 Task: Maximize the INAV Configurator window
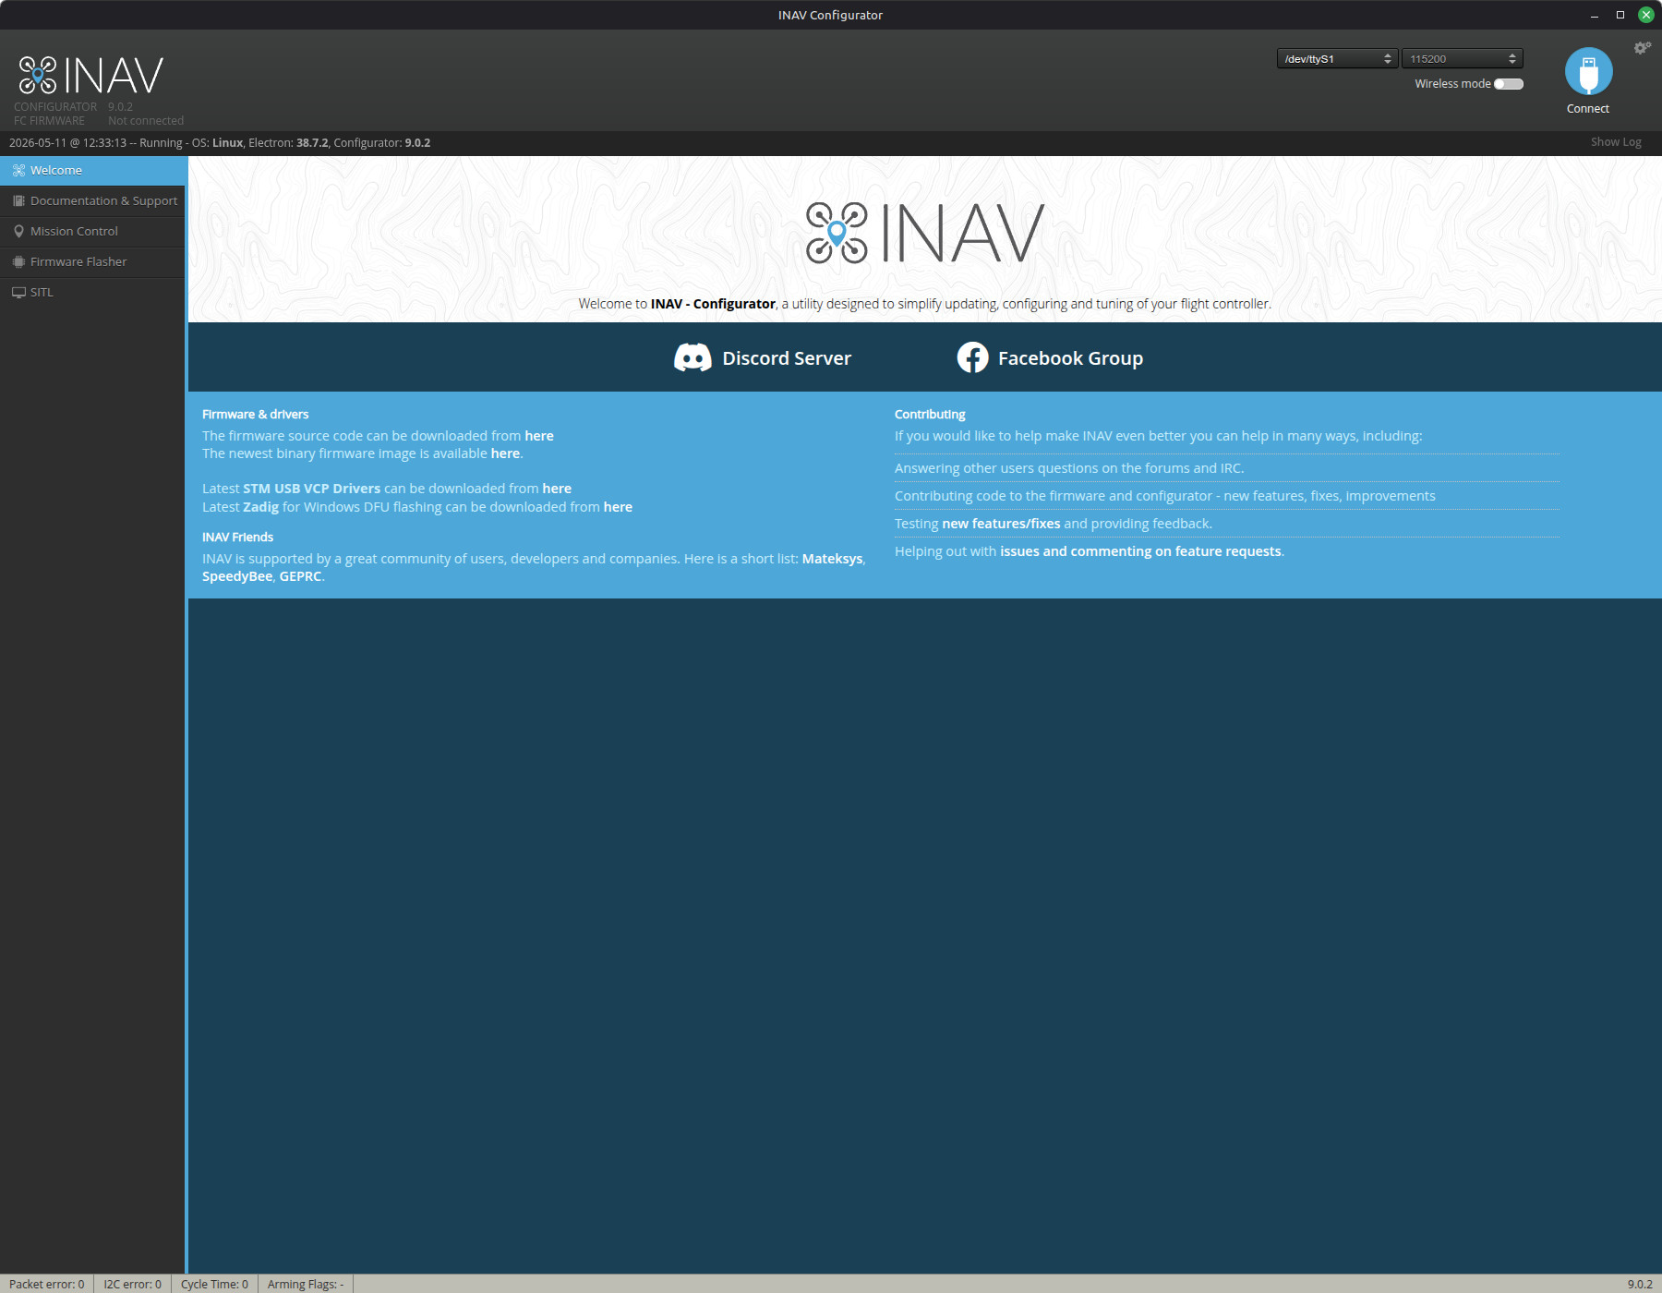tap(1620, 15)
